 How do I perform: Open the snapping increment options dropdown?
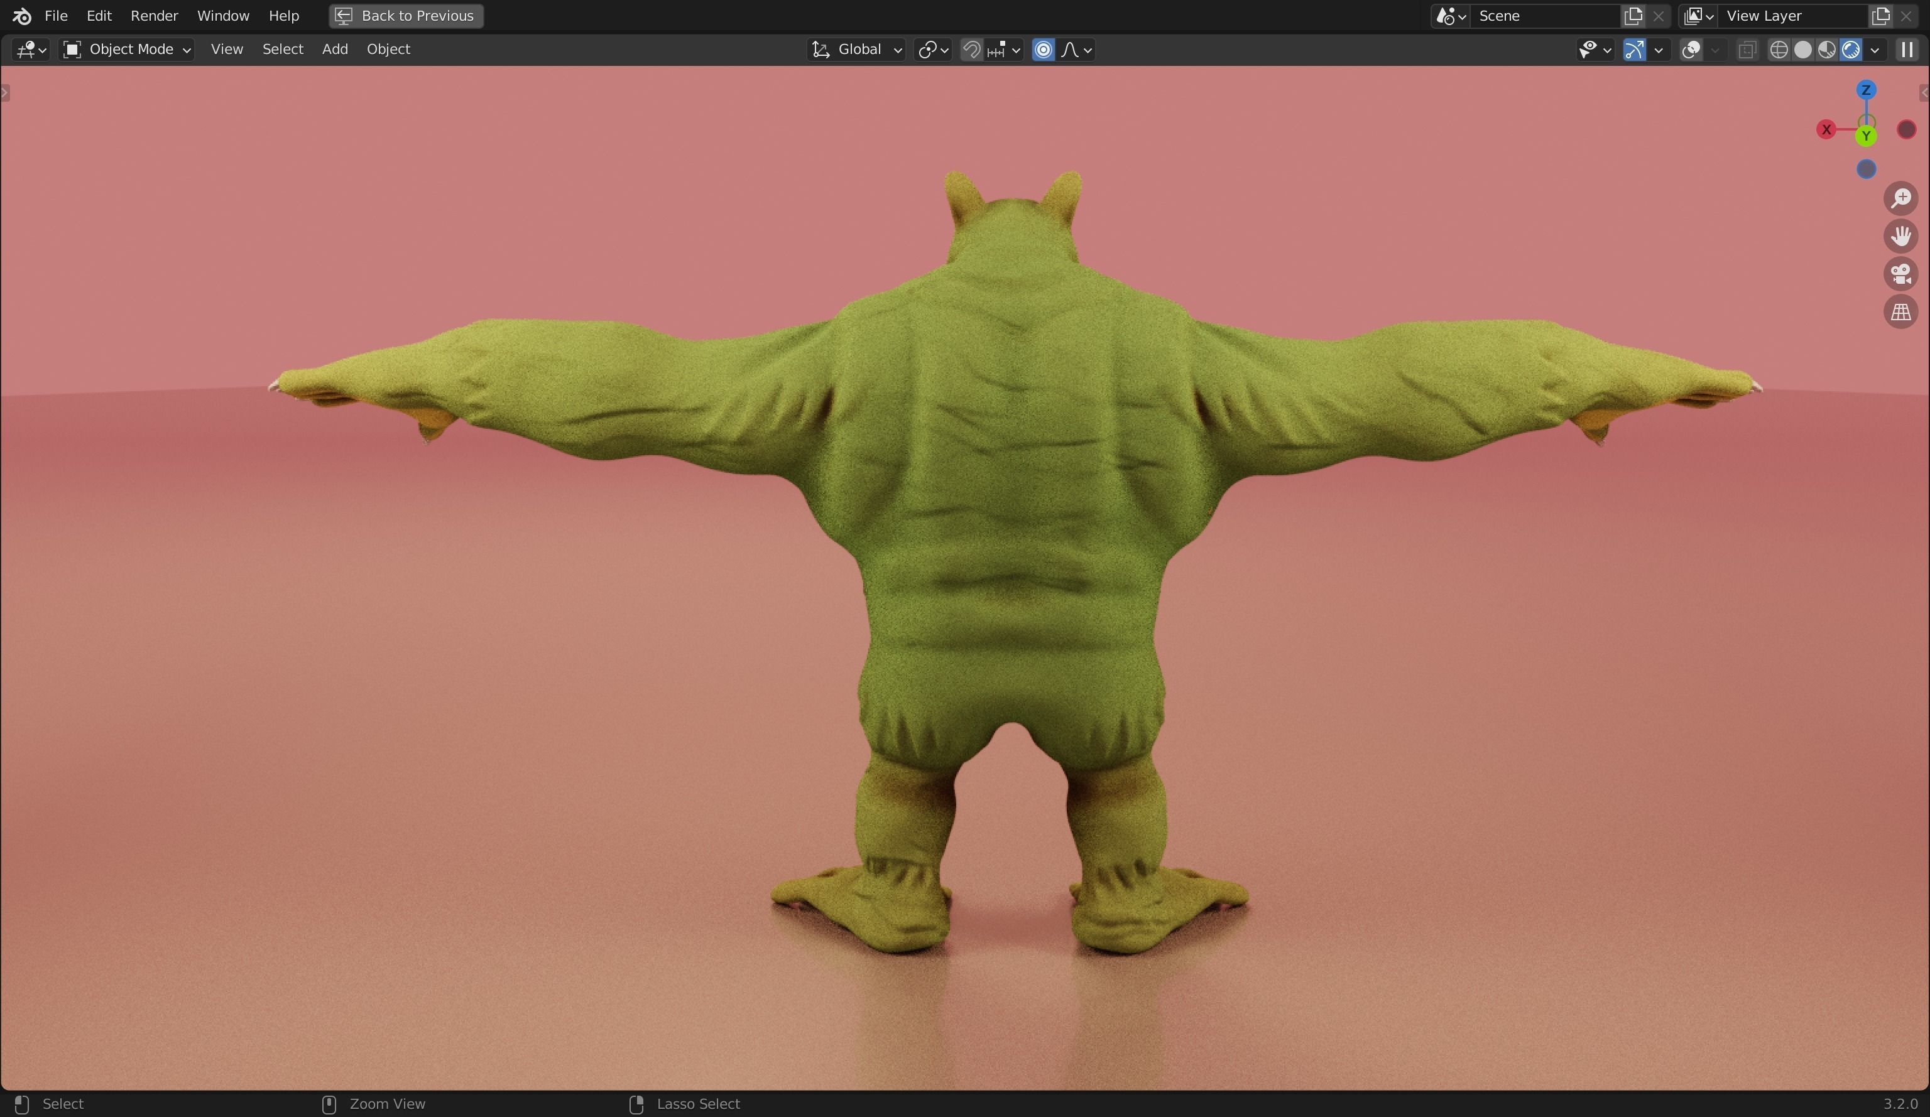[x=1004, y=50]
